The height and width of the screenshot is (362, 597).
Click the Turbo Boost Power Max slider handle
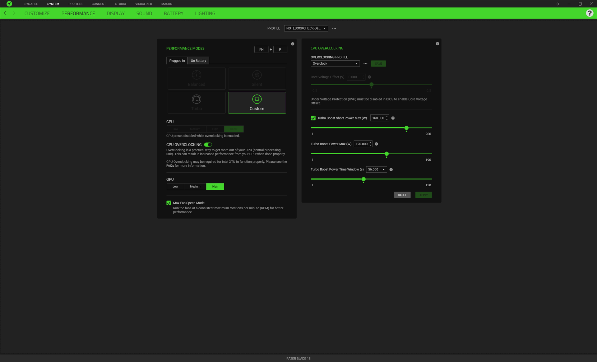(x=386, y=154)
